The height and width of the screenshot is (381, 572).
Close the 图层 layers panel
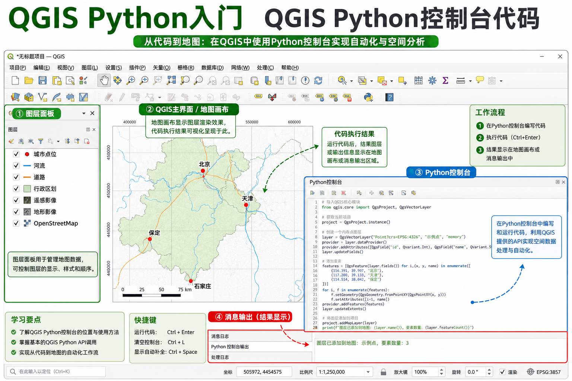(x=94, y=129)
